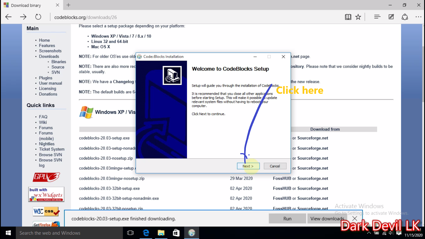Go back using browser back arrow
The width and height of the screenshot is (425, 239).
tap(8, 17)
